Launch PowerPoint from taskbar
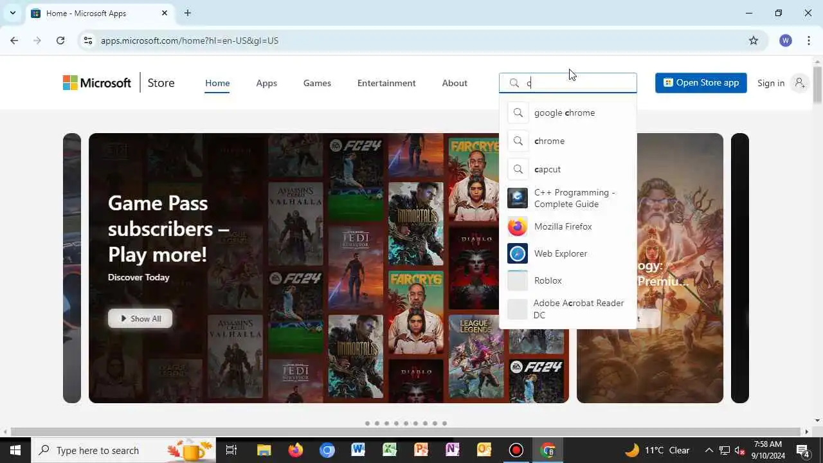 tap(421, 450)
